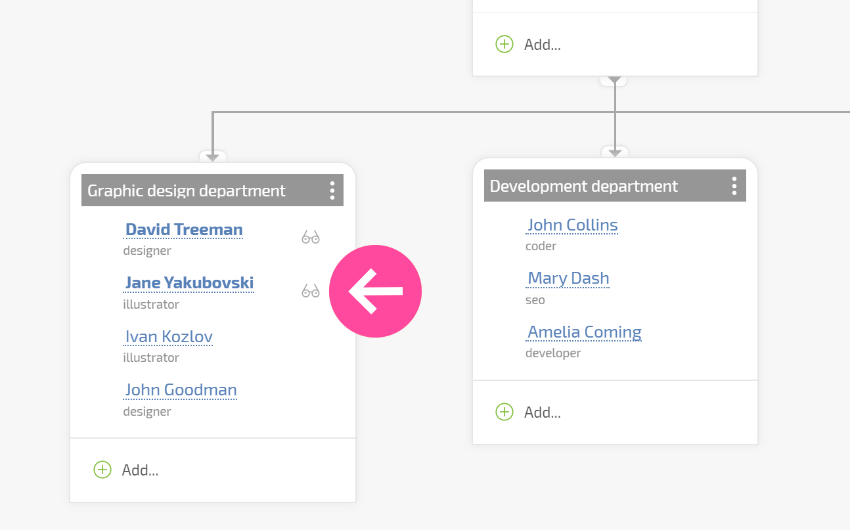This screenshot has height=530, width=850.
Task: Click glasses icon next to David Treeman
Action: click(311, 237)
